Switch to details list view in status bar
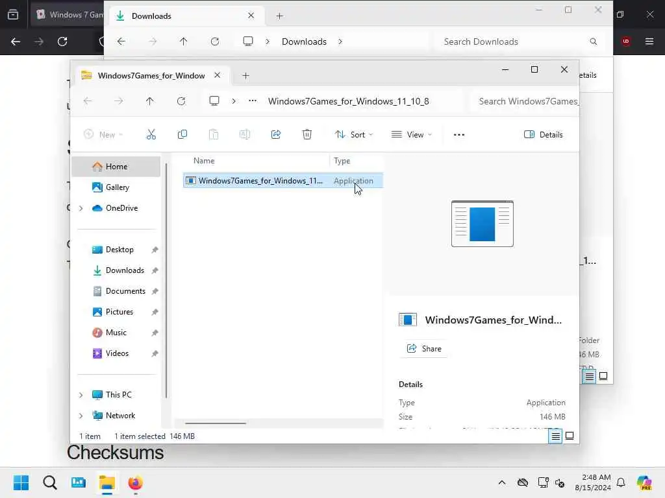 (x=555, y=436)
